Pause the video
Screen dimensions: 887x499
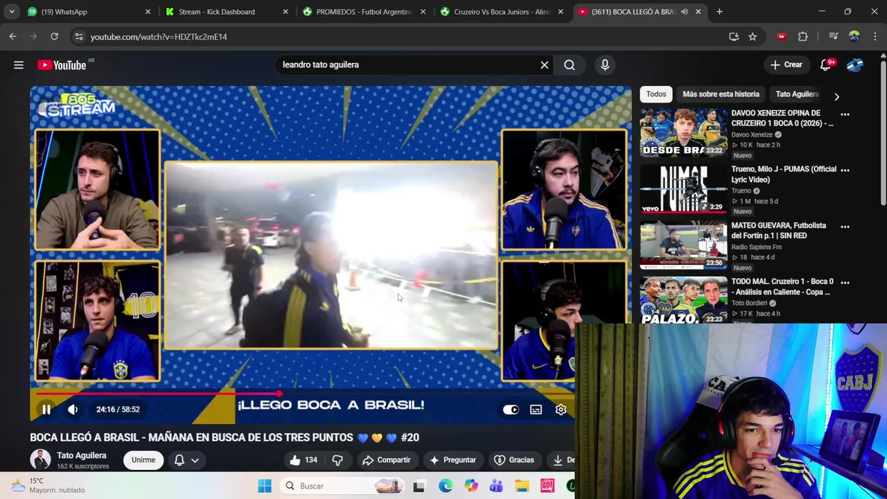pyautogui.click(x=46, y=409)
